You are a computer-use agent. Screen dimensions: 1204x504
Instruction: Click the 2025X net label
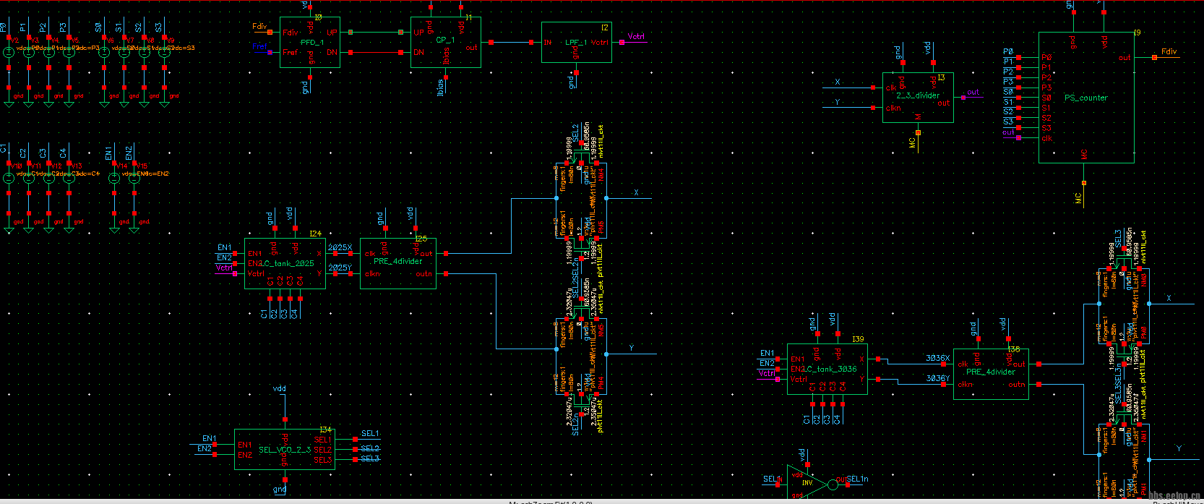pyautogui.click(x=340, y=248)
